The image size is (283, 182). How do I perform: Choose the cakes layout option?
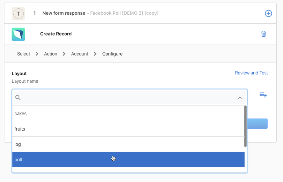(x=128, y=114)
